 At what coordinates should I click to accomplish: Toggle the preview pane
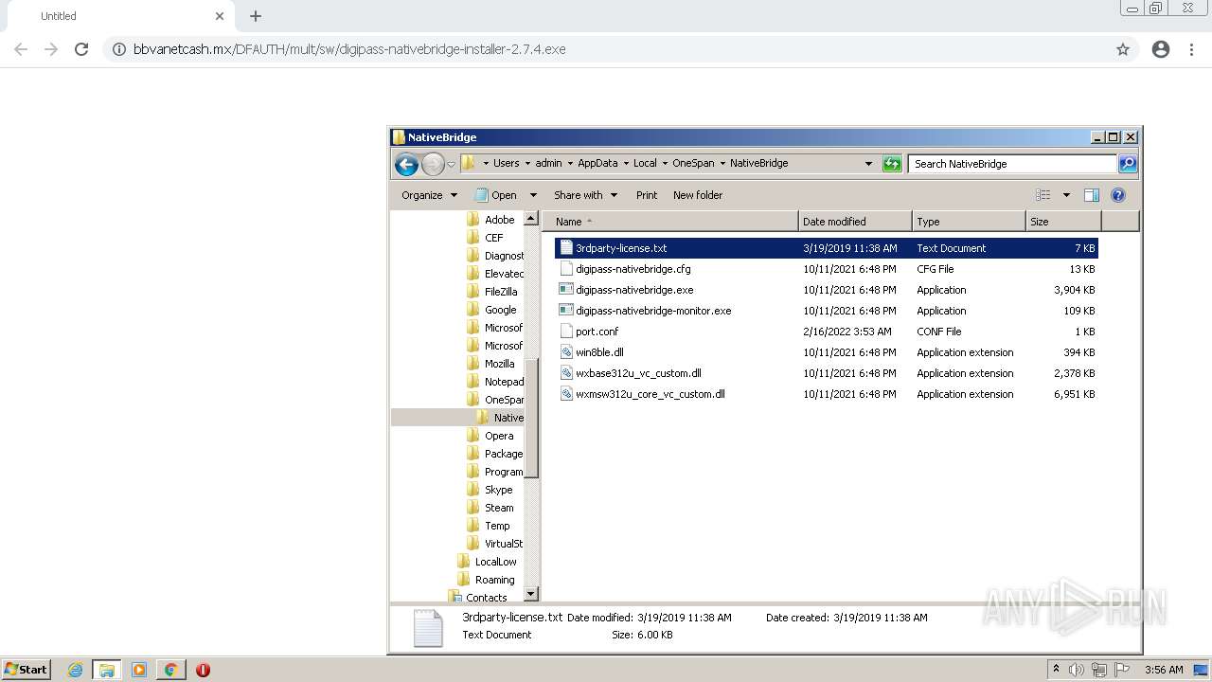point(1092,195)
